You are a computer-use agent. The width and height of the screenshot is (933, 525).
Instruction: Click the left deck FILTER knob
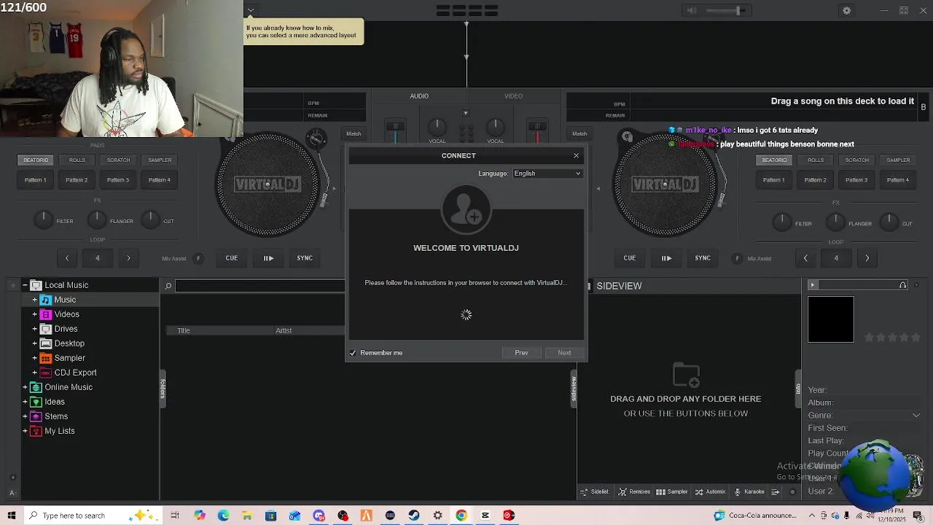click(44, 219)
